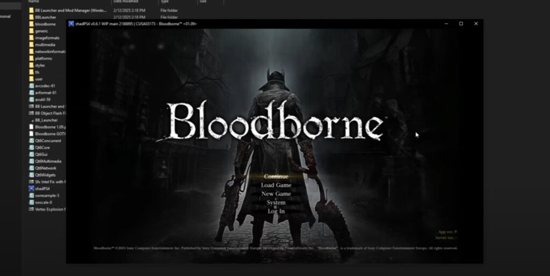Click the Qt6Core DLL icon
Image resolution: width=550 pixels, height=276 pixels.
(x=32, y=148)
